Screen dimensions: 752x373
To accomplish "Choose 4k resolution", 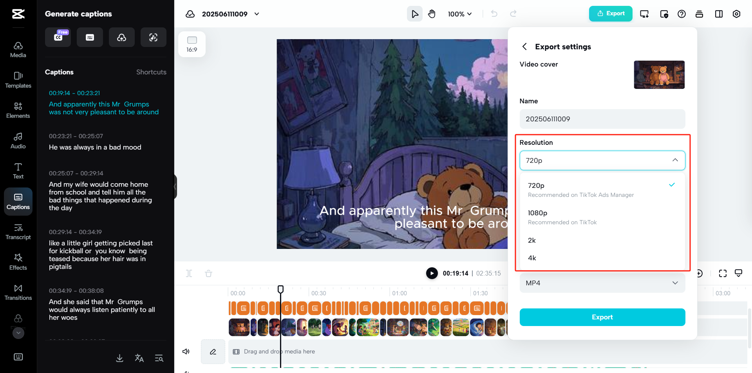I will point(602,258).
